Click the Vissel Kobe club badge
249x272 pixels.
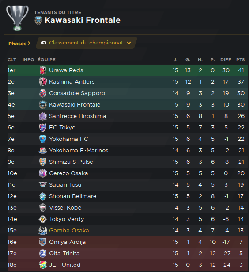tap(43, 208)
